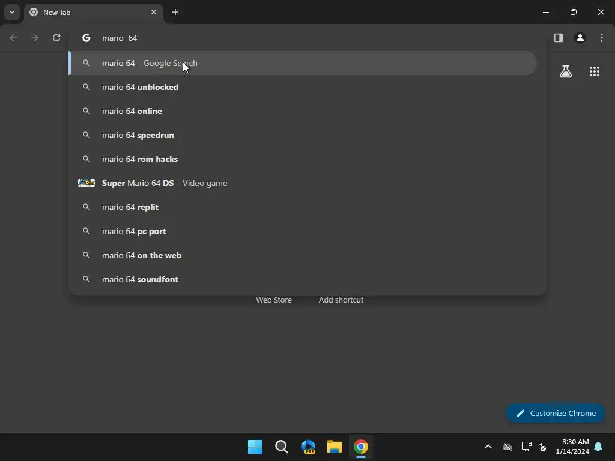Viewport: 615px width, 461px height.
Task: Choose 'mario 64 online' suggestion
Action: point(303,111)
